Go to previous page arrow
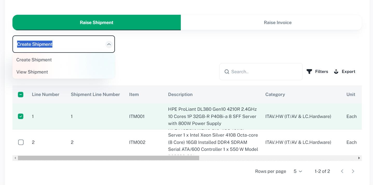Screen dimensions: 373x185 pos(342,171)
